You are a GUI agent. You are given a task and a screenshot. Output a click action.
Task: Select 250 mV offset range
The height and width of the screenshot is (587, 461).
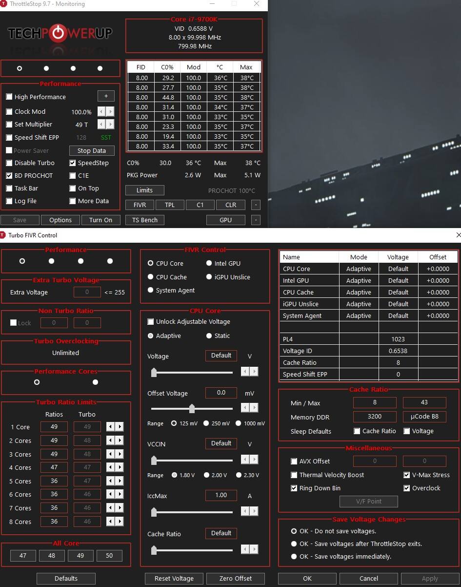[206, 423]
